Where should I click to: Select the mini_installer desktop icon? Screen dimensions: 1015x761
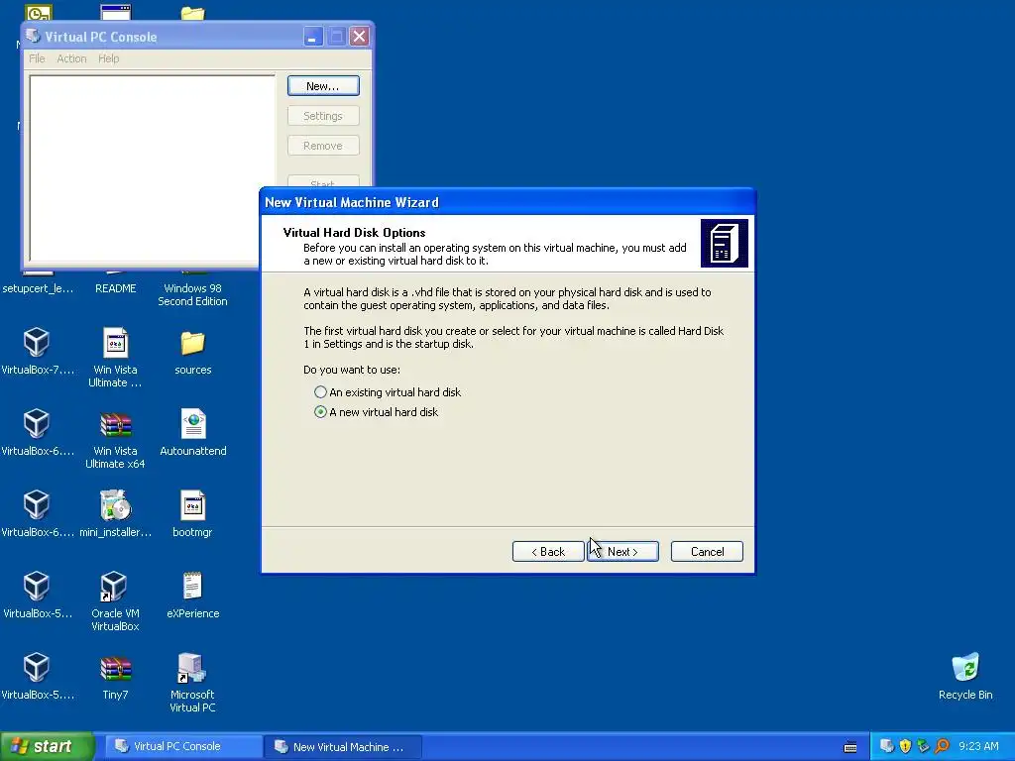point(115,514)
